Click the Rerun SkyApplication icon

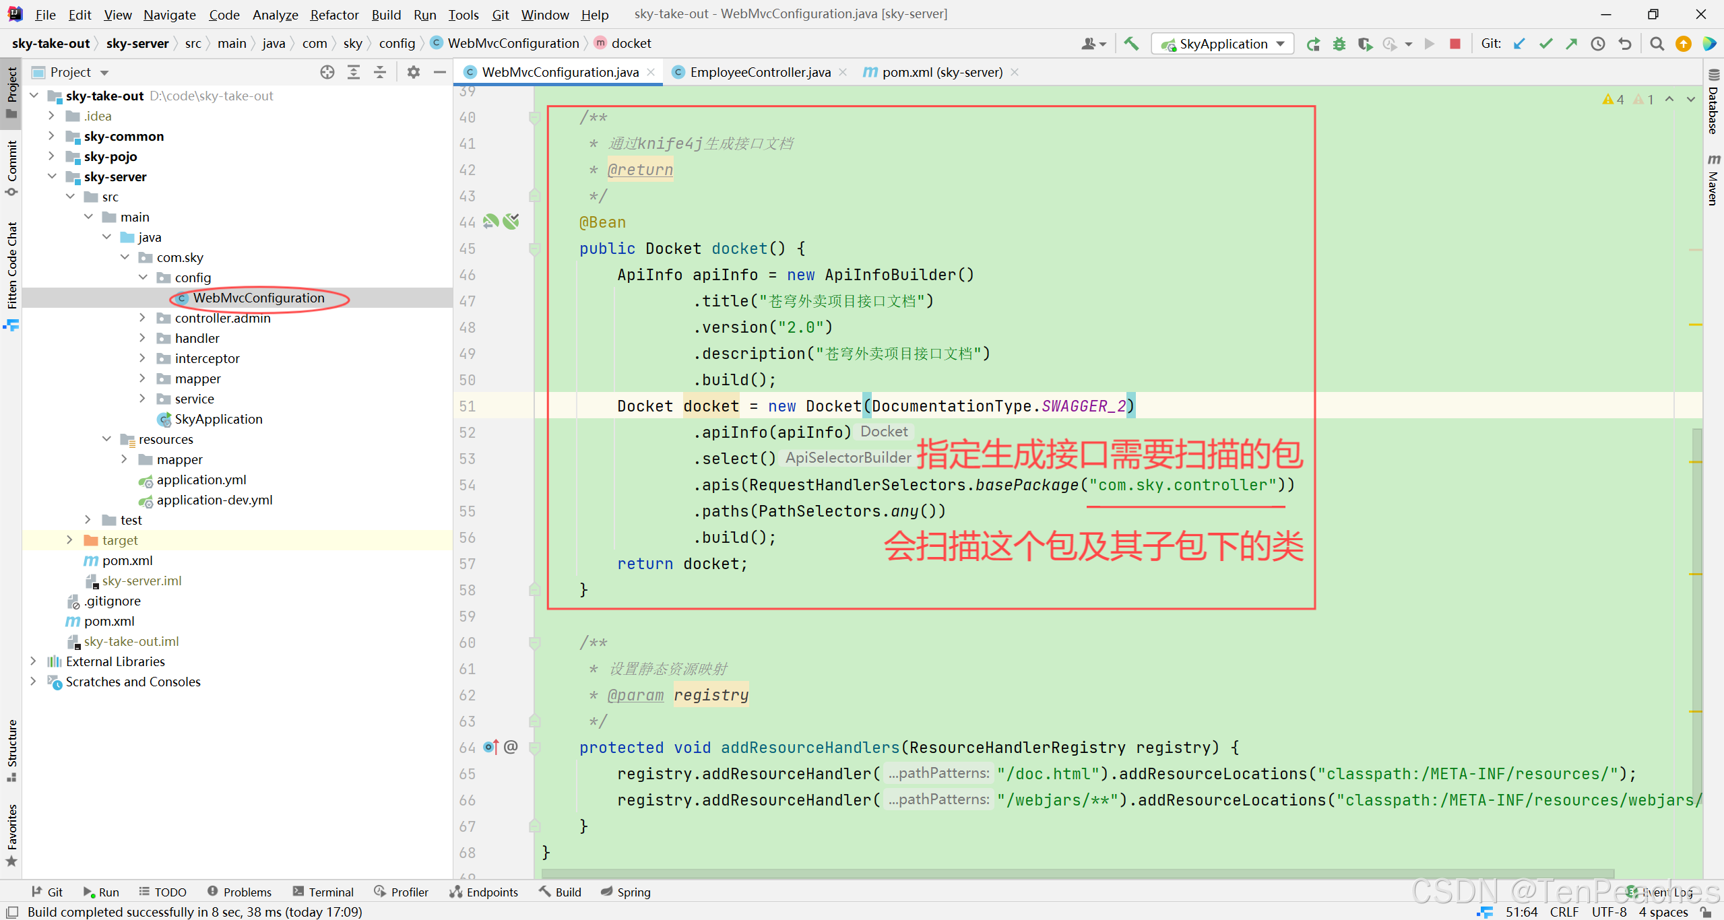(1313, 44)
